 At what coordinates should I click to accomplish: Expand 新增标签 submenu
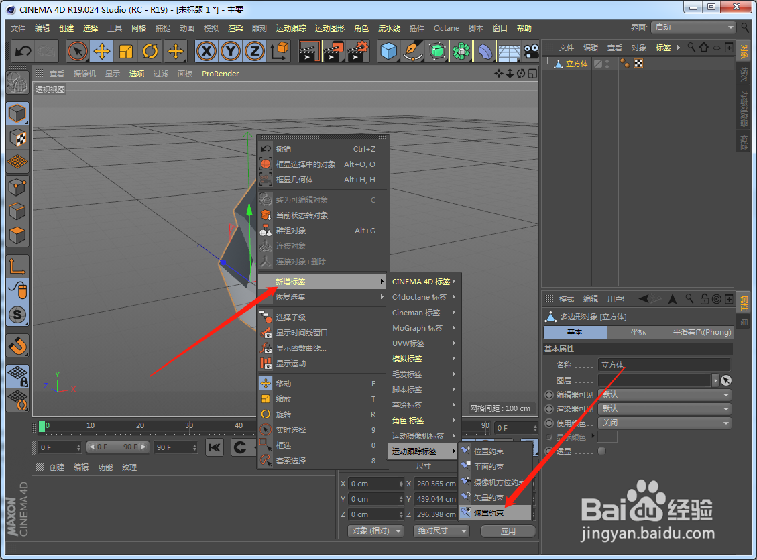[x=322, y=282]
